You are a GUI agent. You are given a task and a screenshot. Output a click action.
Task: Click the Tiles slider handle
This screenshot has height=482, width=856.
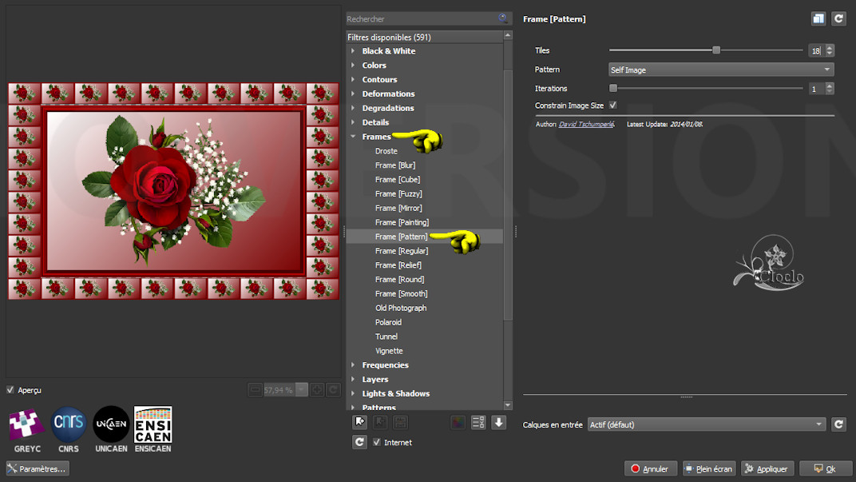(716, 50)
